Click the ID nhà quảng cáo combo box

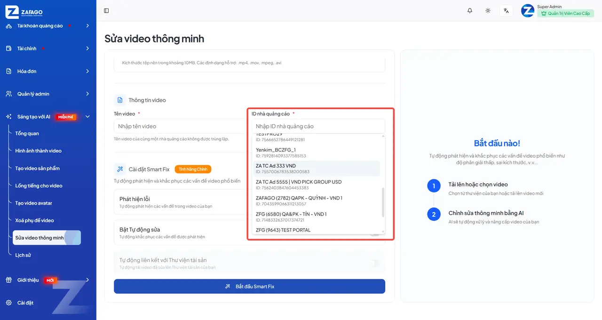pos(318,126)
